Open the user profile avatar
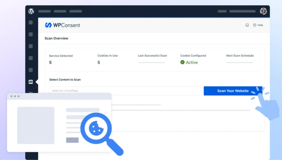 (263, 11)
